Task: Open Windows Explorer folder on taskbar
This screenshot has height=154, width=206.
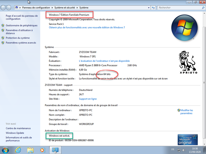Action: click(x=30, y=150)
